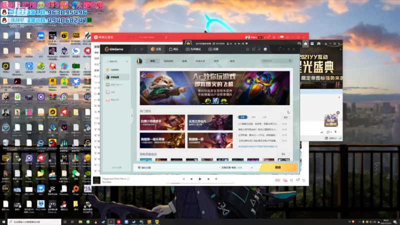Open WeGame message icon with red dot

(x=253, y=49)
